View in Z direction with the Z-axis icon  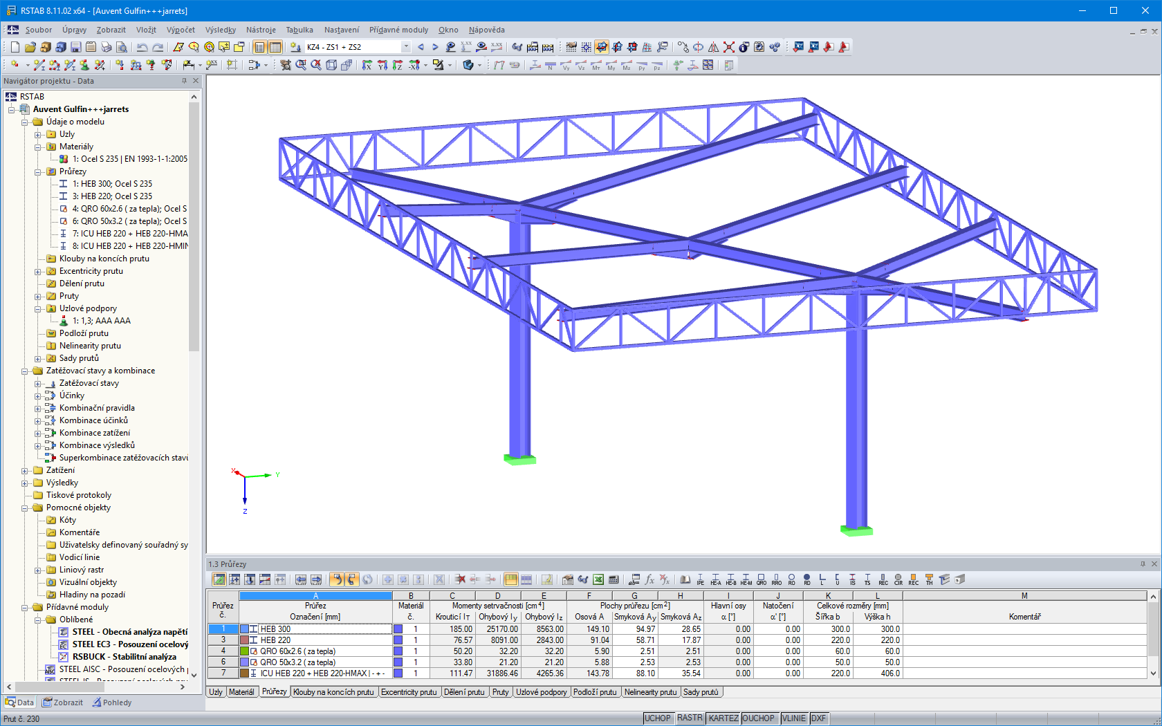tap(398, 65)
